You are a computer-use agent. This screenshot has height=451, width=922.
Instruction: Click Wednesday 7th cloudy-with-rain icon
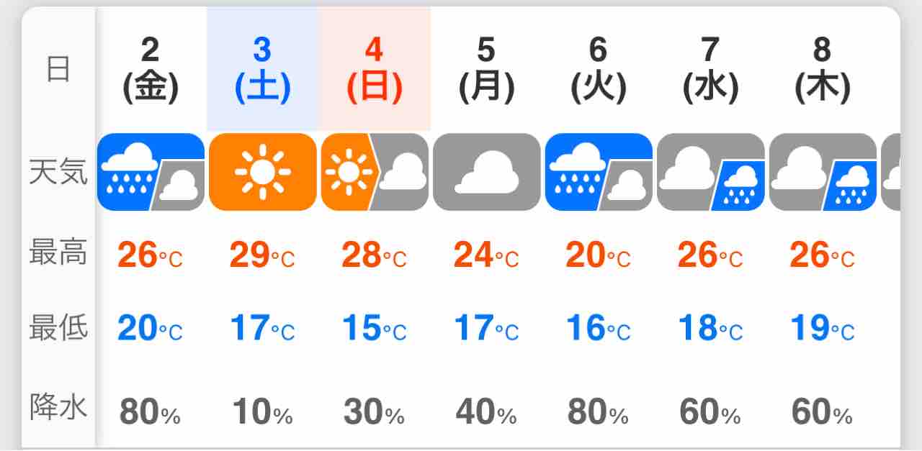pyautogui.click(x=710, y=172)
